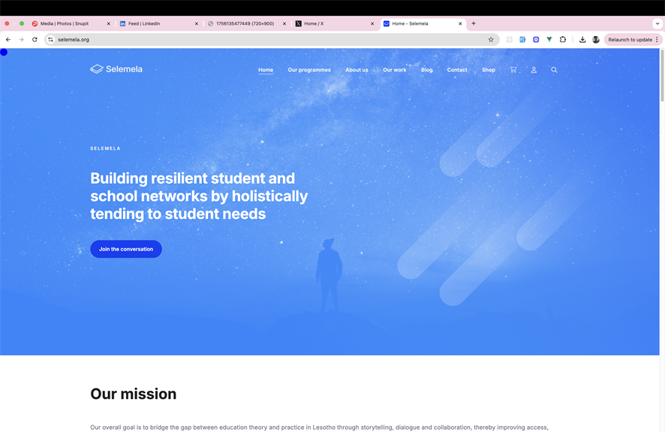Go back with the browser back arrow

(x=8, y=40)
